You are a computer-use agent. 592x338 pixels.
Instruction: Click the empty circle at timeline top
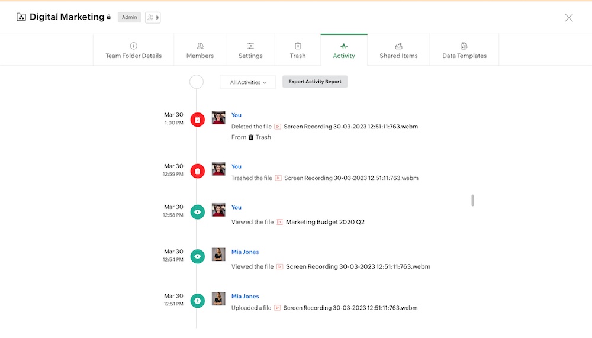197,82
